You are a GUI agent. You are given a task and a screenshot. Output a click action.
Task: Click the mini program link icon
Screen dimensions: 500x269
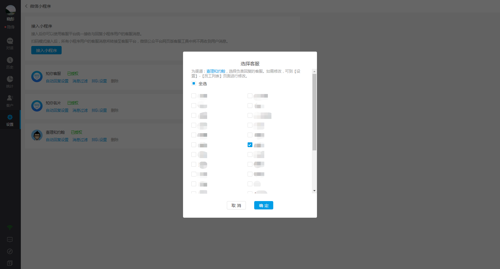click(10, 251)
